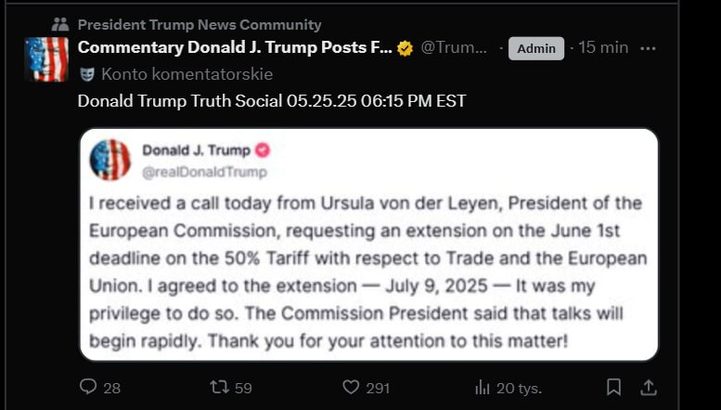Image resolution: width=721 pixels, height=410 pixels.
Task: Like the post with heart icon
Action: click(x=351, y=387)
